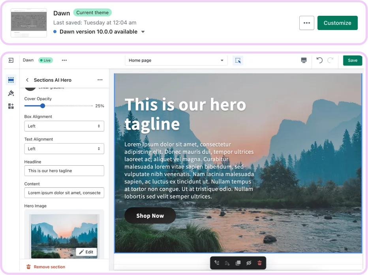Viewport: 368px width, 275px height.
Task: Toggle the section inspector selector
Action: pyautogui.click(x=238, y=60)
